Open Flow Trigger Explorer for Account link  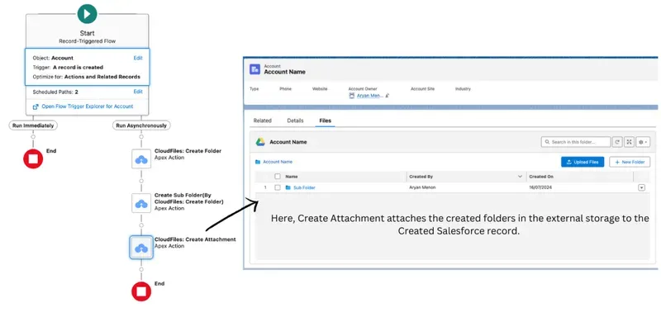click(x=88, y=106)
